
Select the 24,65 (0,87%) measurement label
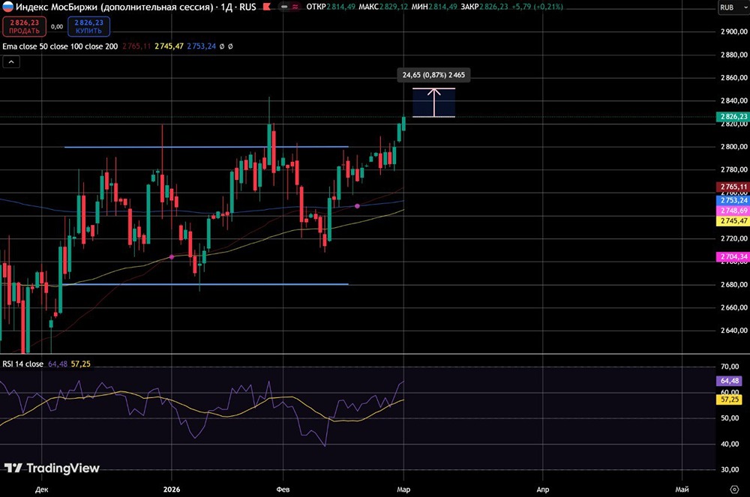tap(433, 76)
